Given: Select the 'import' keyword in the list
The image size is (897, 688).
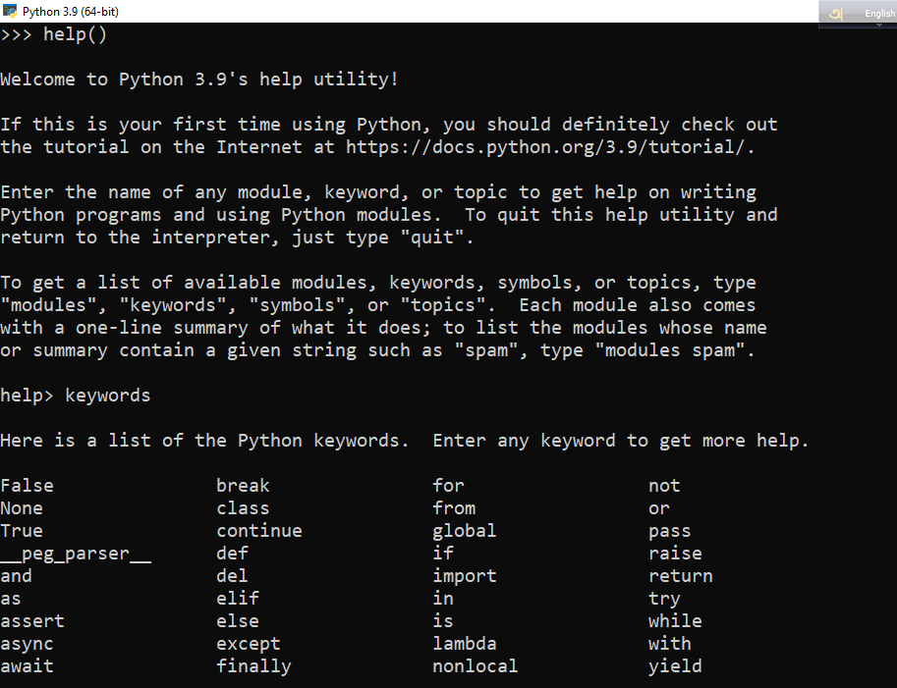Looking at the screenshot, I should (x=464, y=576).
